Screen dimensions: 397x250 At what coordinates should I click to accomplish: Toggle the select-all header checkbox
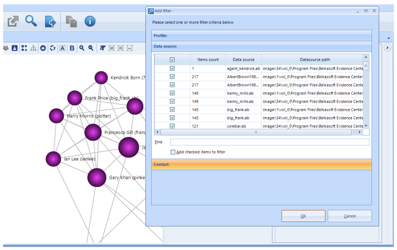pos(172,60)
